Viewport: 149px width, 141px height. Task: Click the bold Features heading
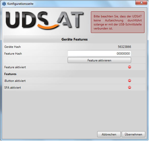[x=10, y=74]
